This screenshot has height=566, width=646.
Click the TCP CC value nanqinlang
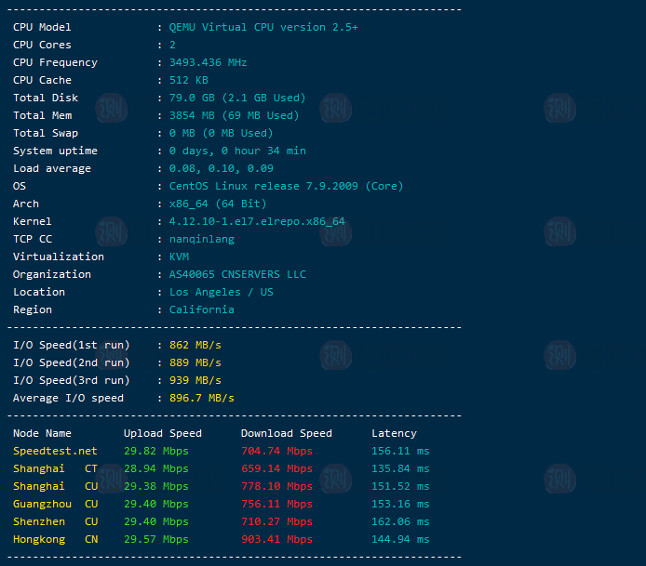tap(202, 239)
